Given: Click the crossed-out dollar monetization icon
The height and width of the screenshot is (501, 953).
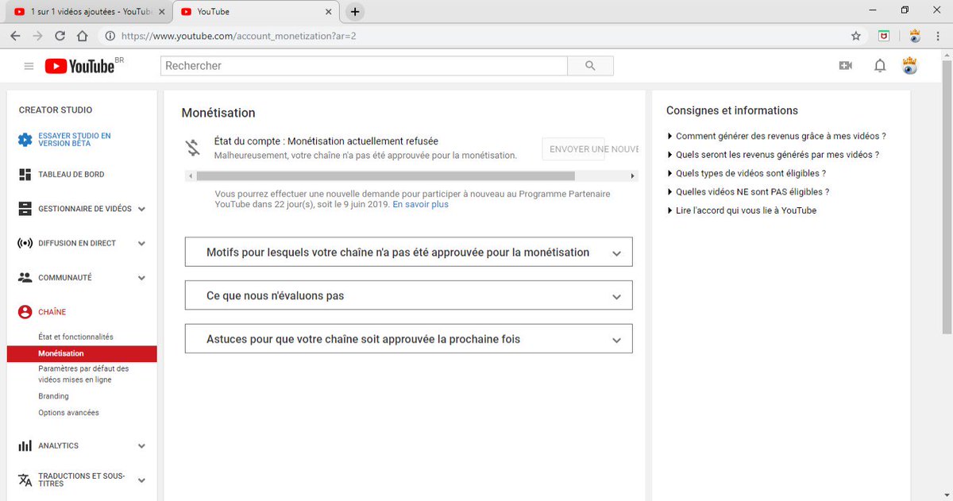Looking at the screenshot, I should [192, 148].
